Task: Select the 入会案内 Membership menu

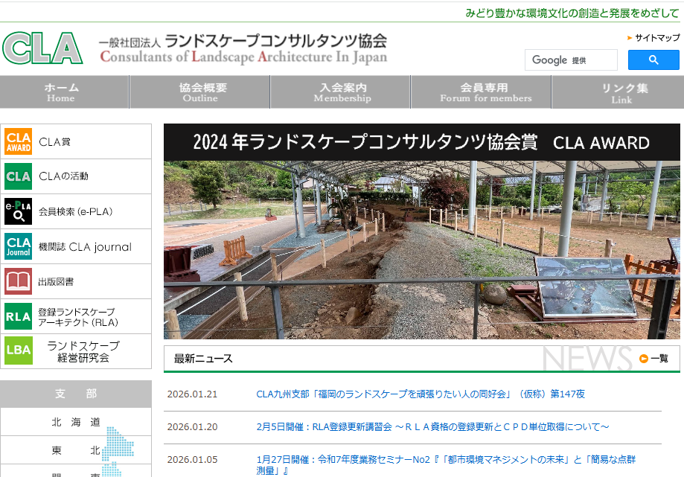Action: (x=342, y=92)
